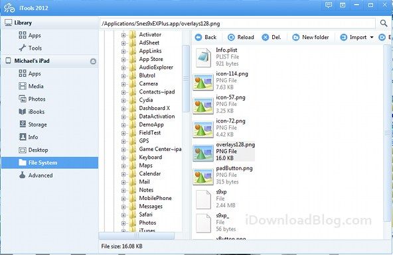Click the Import icon
393x255 pixels.
343,37
